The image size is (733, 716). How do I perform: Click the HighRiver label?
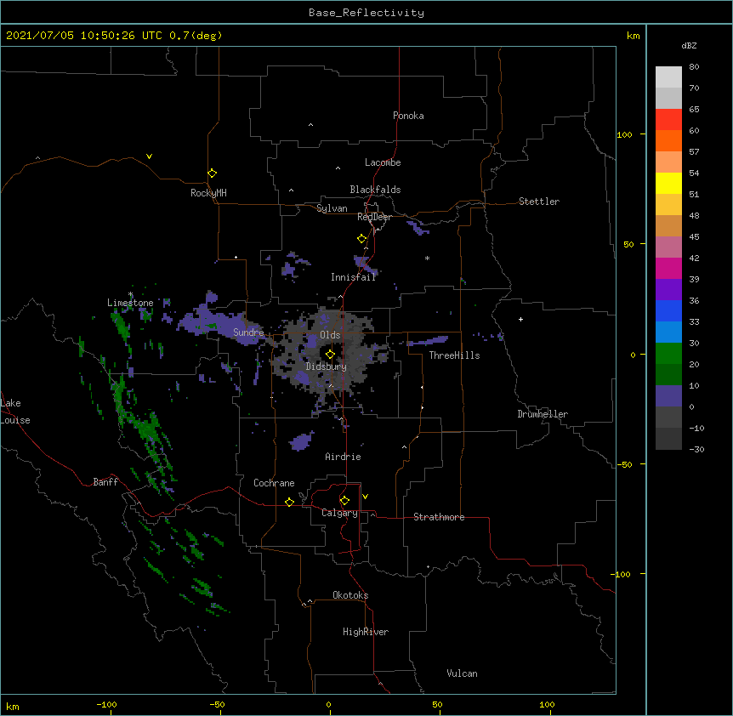click(x=366, y=632)
